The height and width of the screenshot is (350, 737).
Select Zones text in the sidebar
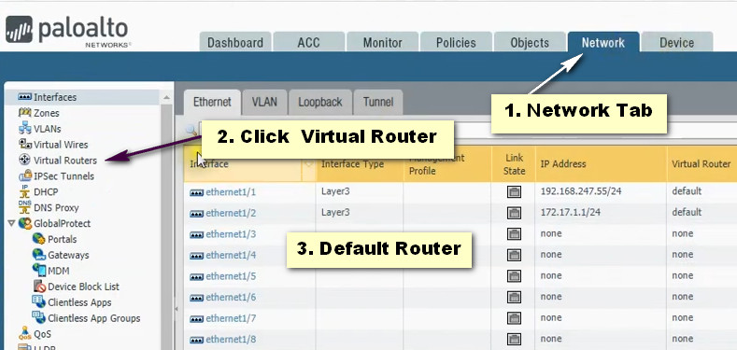[47, 113]
